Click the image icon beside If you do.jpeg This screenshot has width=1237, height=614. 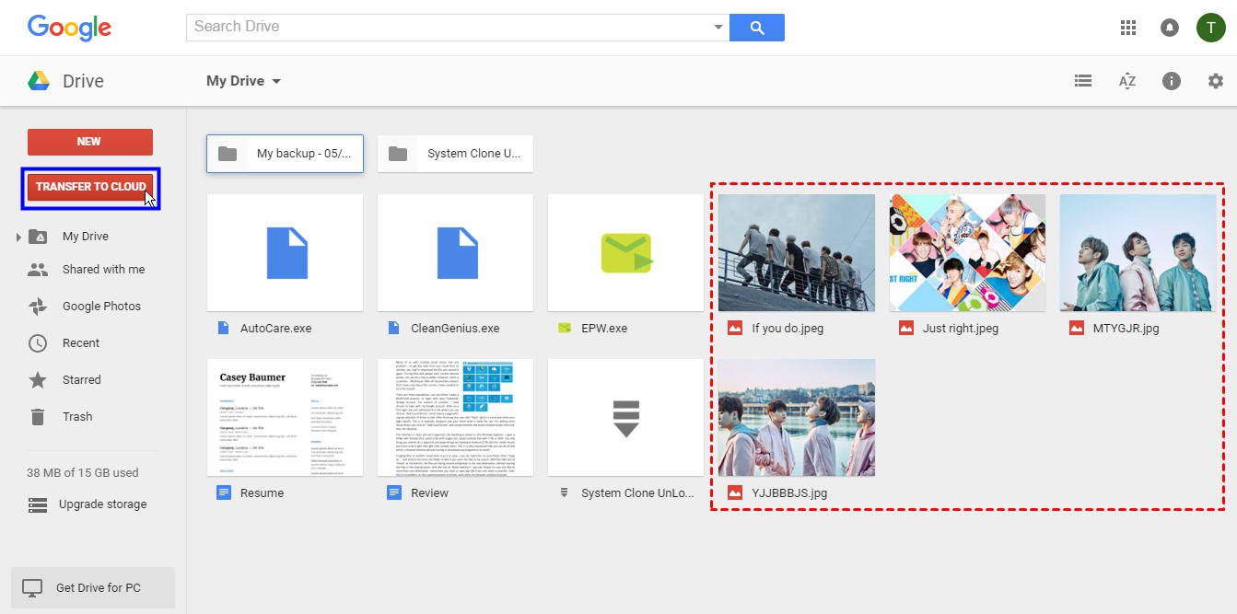coord(735,328)
